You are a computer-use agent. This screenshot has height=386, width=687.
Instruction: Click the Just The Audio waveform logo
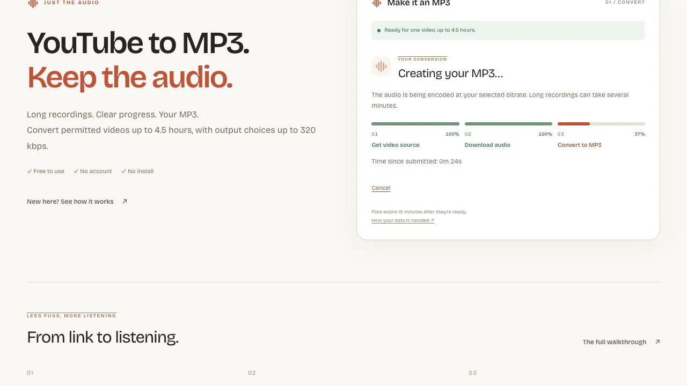(x=33, y=3)
